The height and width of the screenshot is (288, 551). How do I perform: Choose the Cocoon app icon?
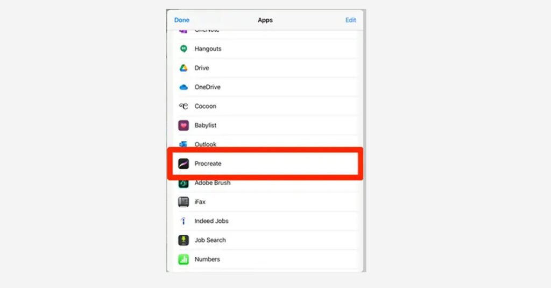pyautogui.click(x=183, y=106)
